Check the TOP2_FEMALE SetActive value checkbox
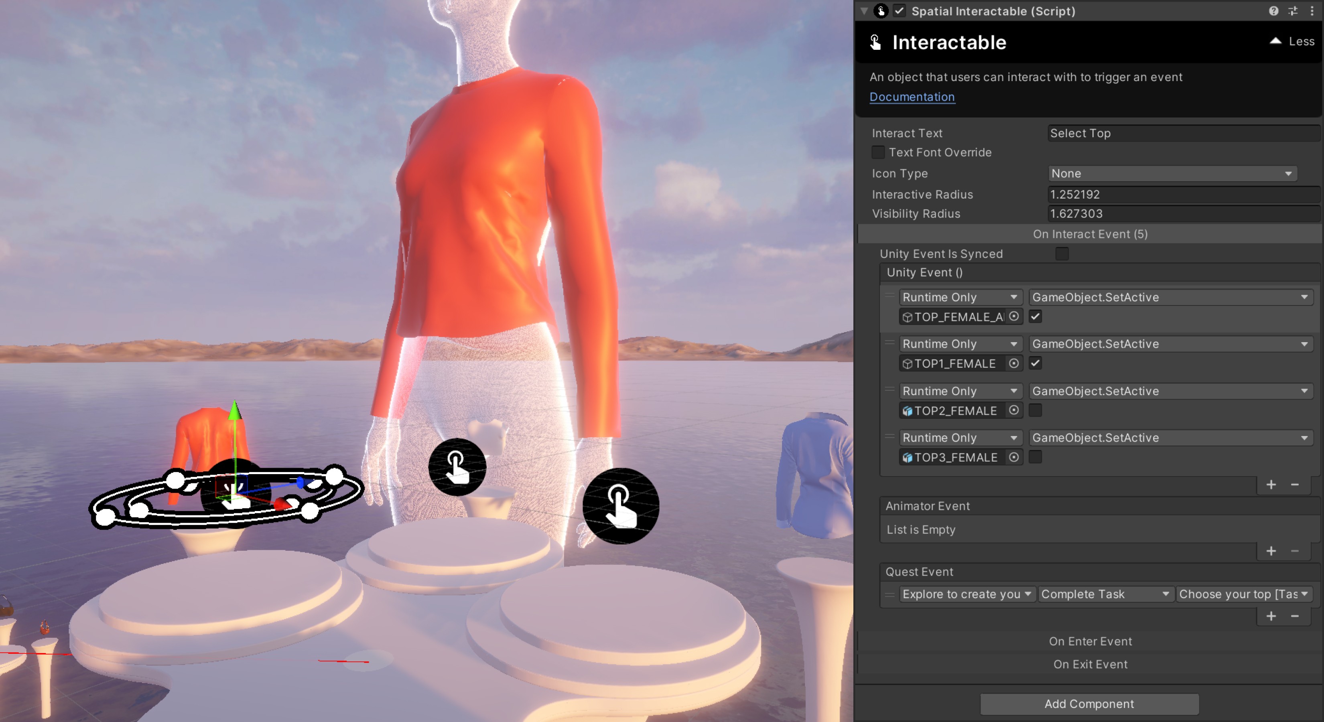The height and width of the screenshot is (722, 1324). click(1035, 410)
